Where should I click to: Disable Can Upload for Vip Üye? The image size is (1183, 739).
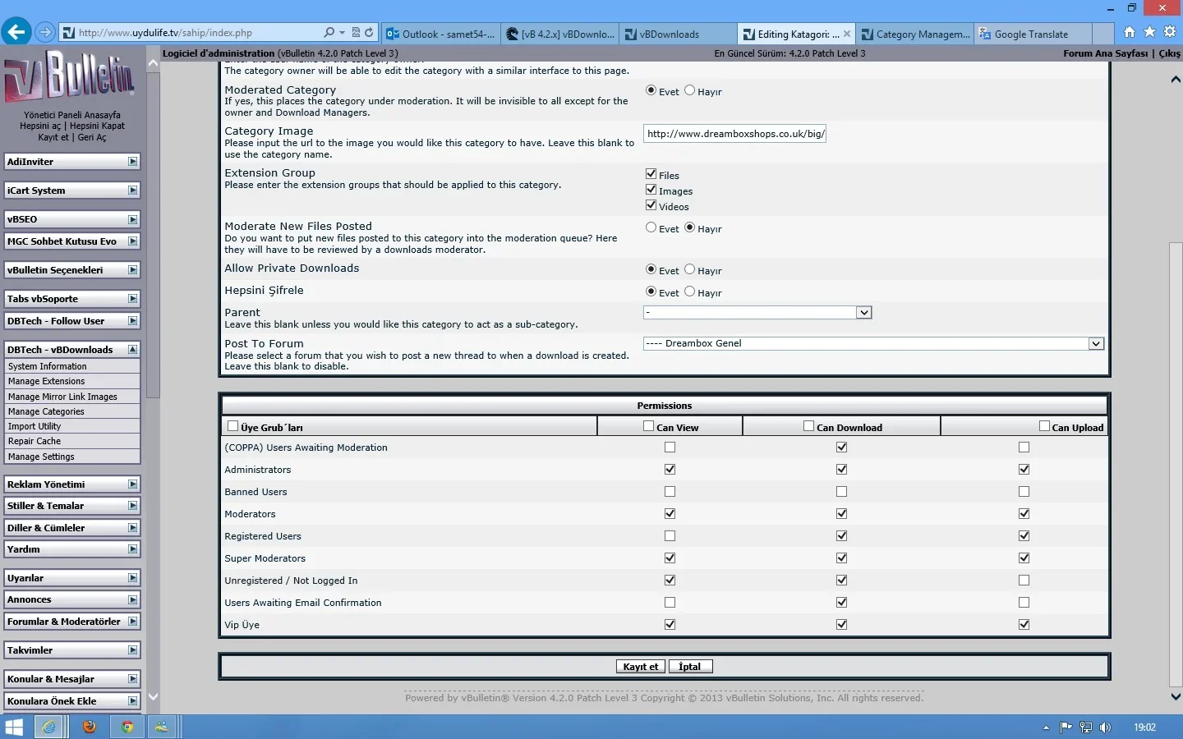coord(1024,625)
